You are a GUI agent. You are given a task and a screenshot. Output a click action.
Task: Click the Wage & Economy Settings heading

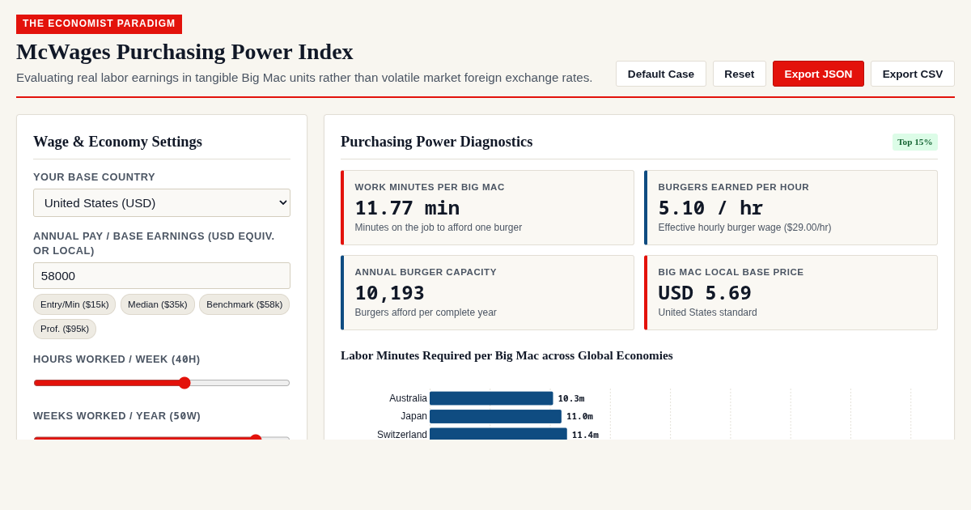[x=117, y=142]
